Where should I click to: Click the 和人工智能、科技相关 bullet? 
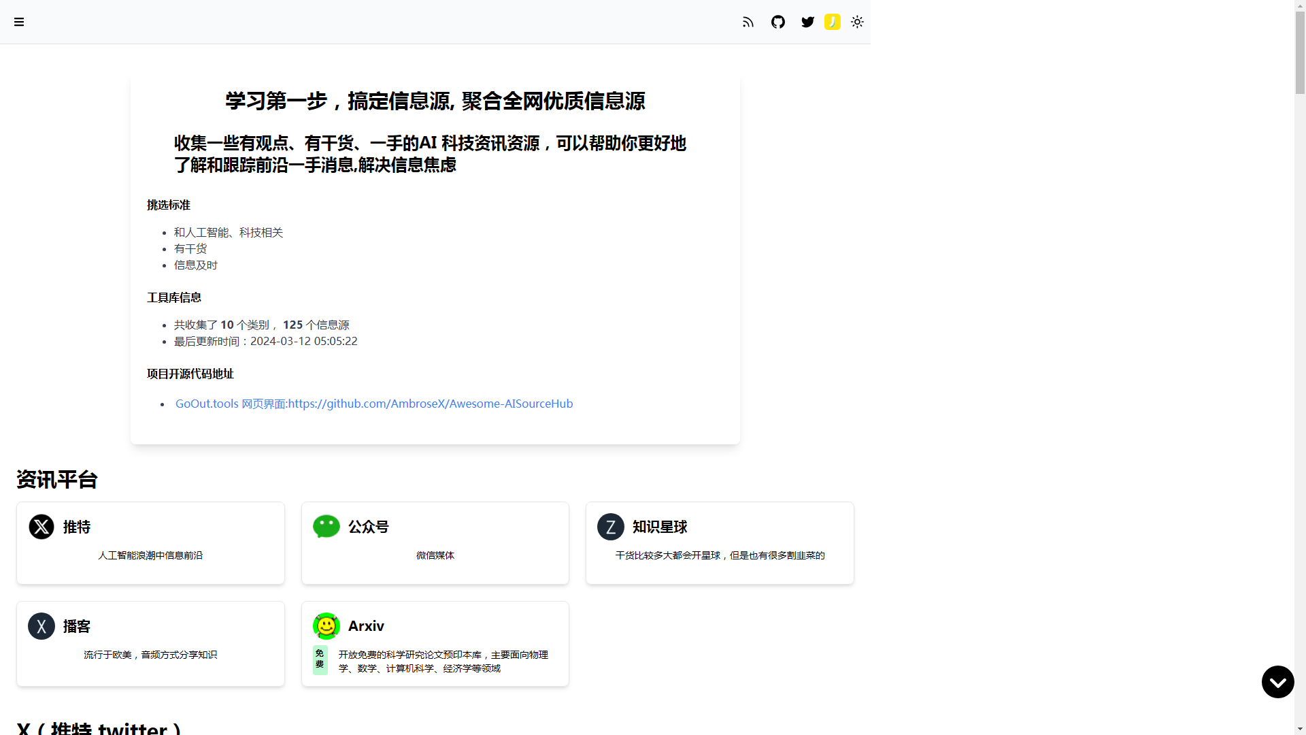click(229, 232)
